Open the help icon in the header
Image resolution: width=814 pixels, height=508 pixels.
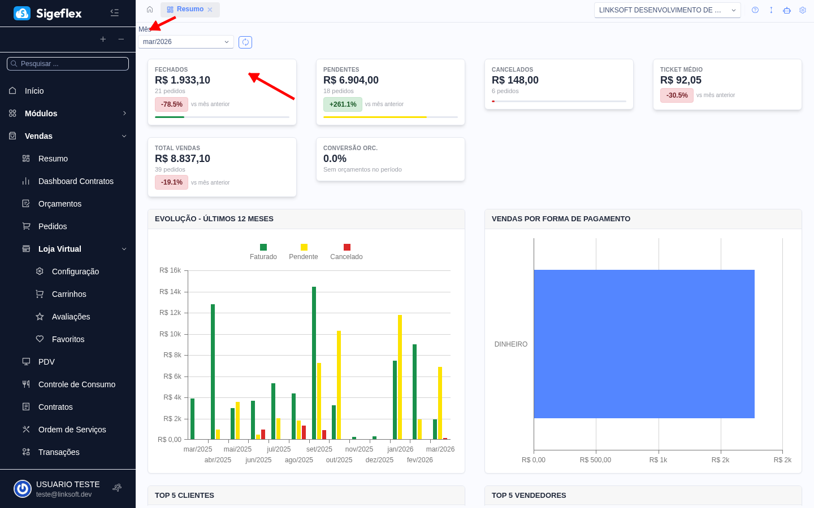click(755, 10)
